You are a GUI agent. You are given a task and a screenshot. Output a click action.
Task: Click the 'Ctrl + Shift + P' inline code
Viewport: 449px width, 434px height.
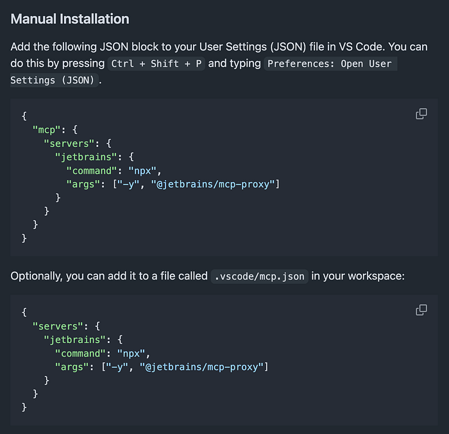coord(157,63)
